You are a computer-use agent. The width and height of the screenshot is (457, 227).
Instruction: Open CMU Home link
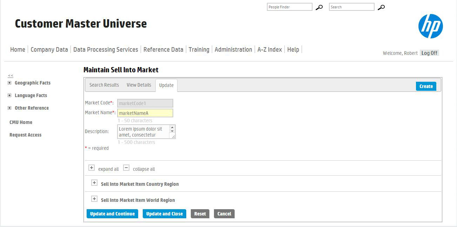point(21,122)
